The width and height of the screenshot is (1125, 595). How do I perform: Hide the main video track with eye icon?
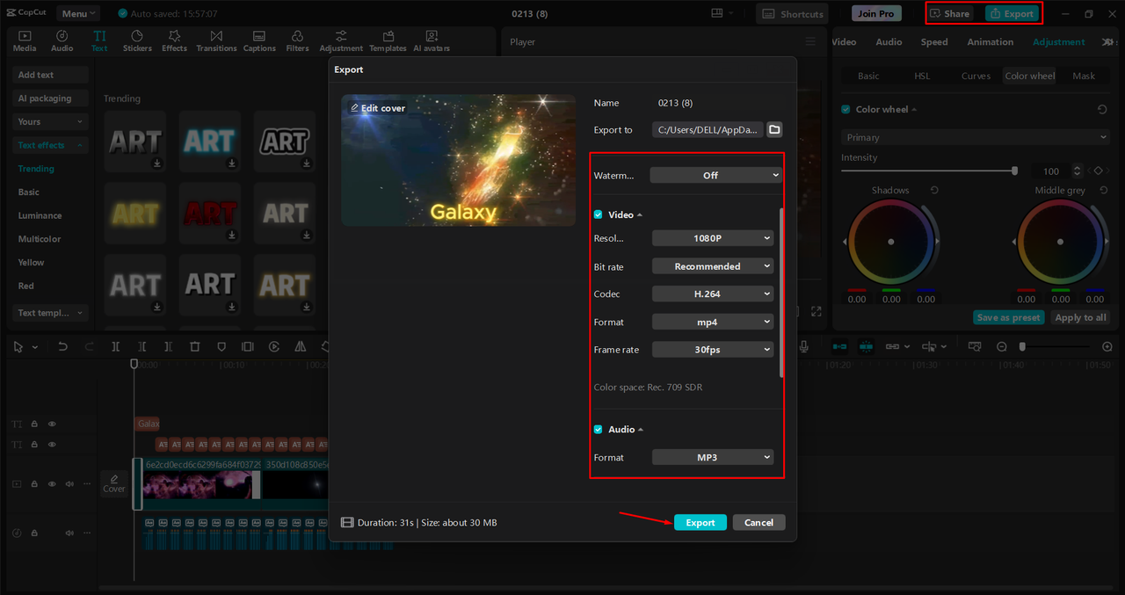pyautogui.click(x=52, y=483)
